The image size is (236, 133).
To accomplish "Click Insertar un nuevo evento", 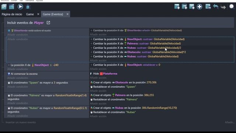I will tap(21, 122).
